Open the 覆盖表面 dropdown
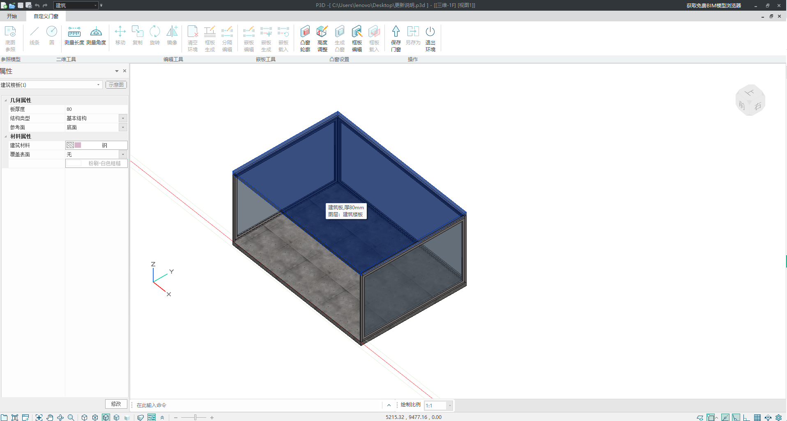787x421 pixels. (123, 154)
